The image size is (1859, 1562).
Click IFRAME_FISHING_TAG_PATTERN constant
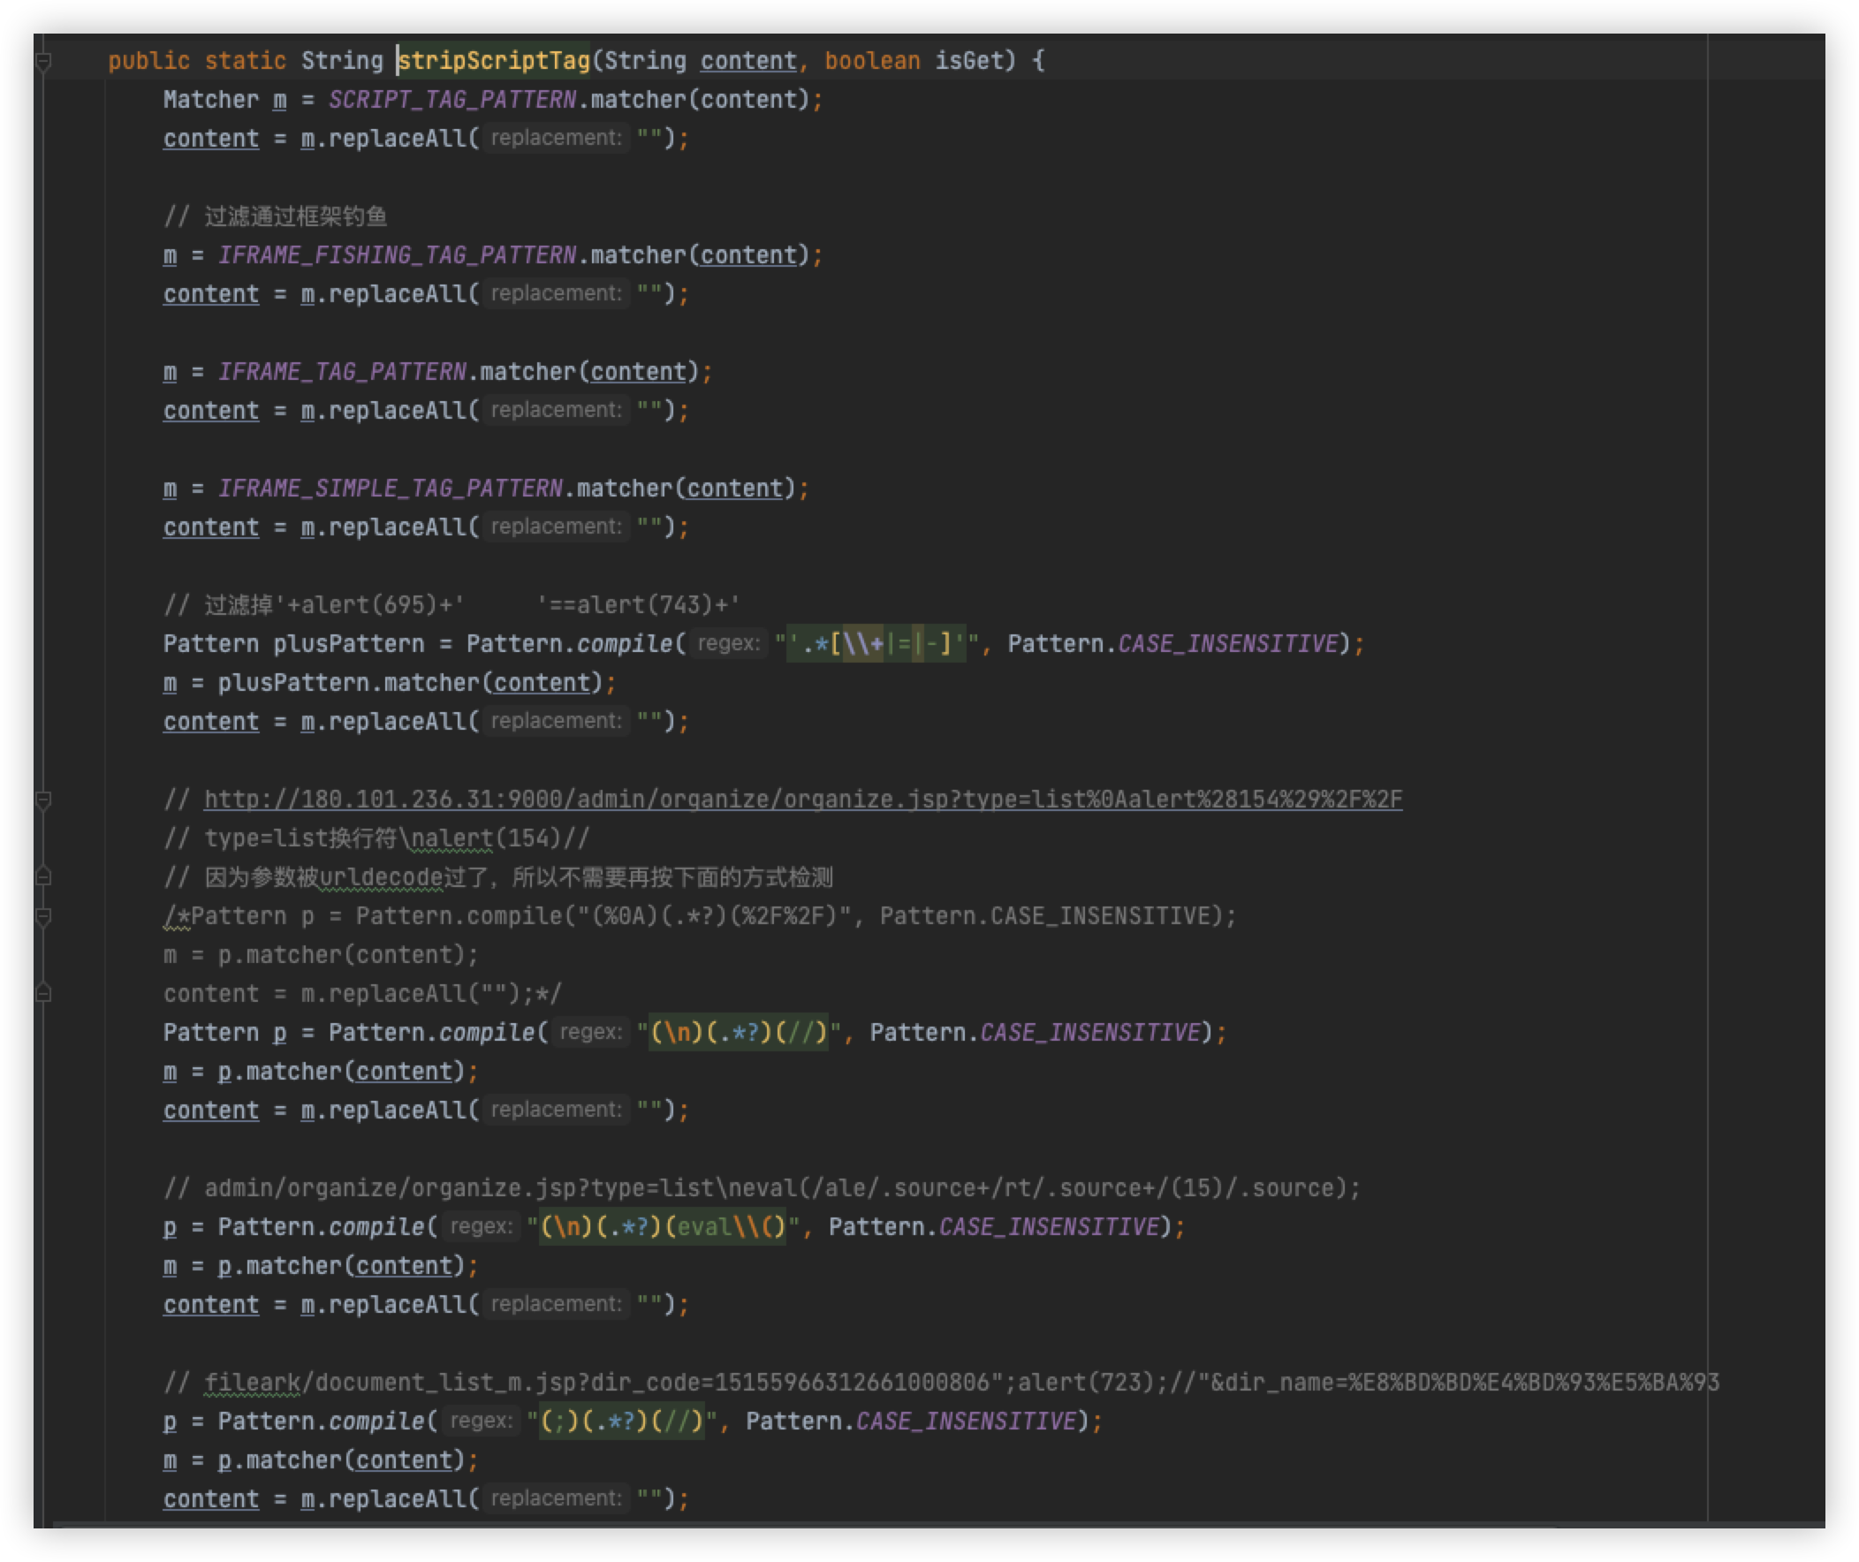point(397,256)
